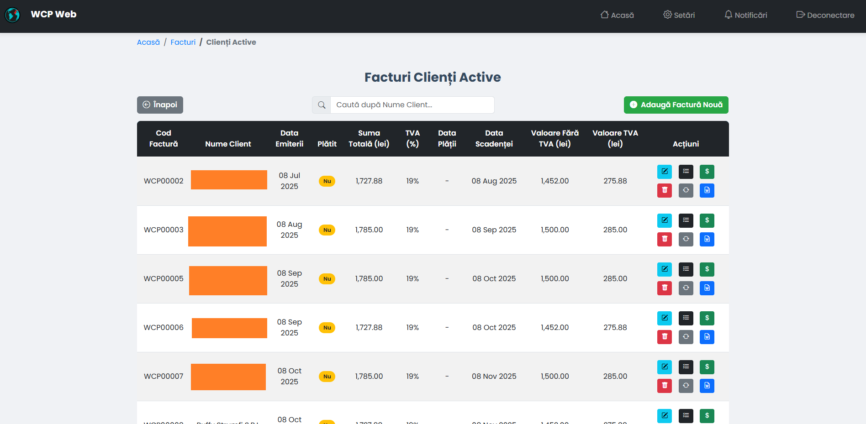Image resolution: width=866 pixels, height=424 pixels.
Task: Edit invoice WCP00002 with the pencil icon
Action: click(x=664, y=172)
